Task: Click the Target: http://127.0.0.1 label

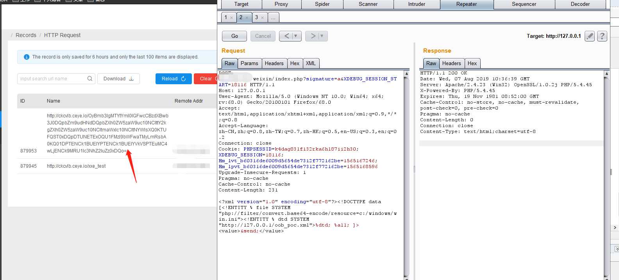Action: pyautogui.click(x=553, y=36)
